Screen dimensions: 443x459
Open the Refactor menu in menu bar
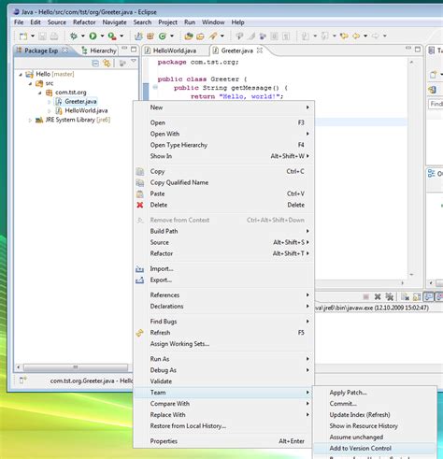coord(84,22)
